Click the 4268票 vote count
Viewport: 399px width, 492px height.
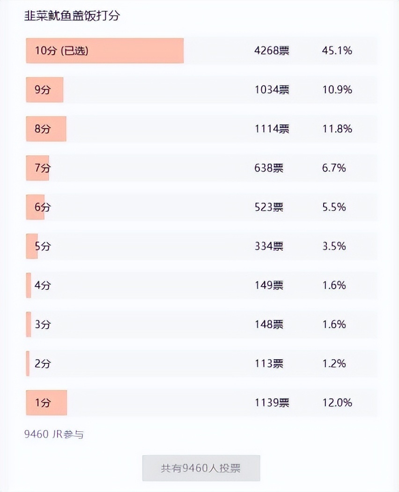(x=272, y=51)
